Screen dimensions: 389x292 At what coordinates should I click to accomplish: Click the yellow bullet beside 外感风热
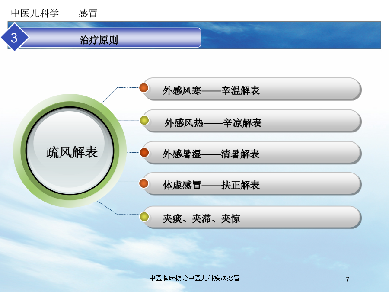[144, 120]
